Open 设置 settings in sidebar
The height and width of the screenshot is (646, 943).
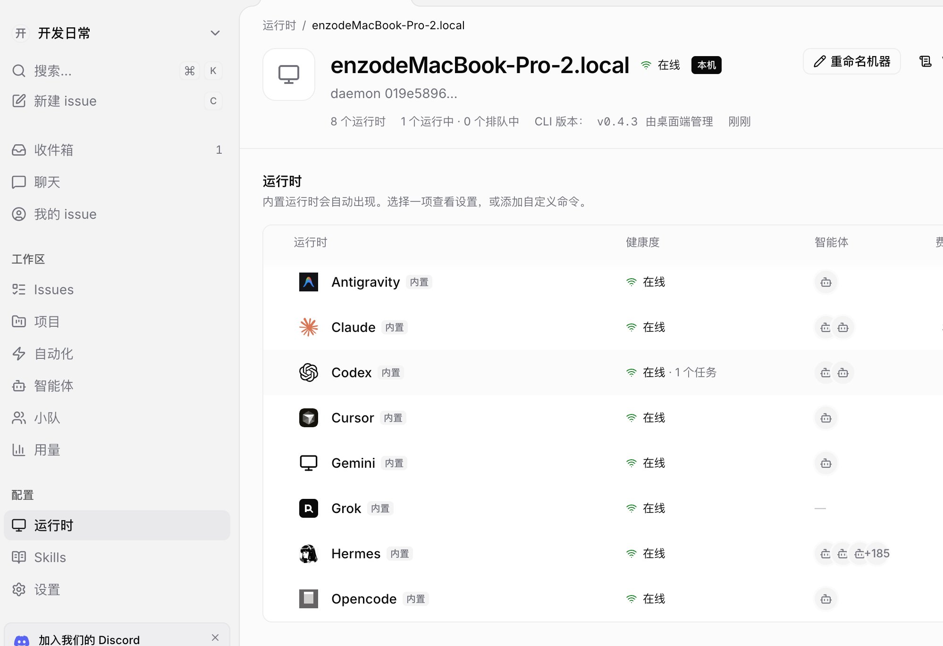click(117, 589)
